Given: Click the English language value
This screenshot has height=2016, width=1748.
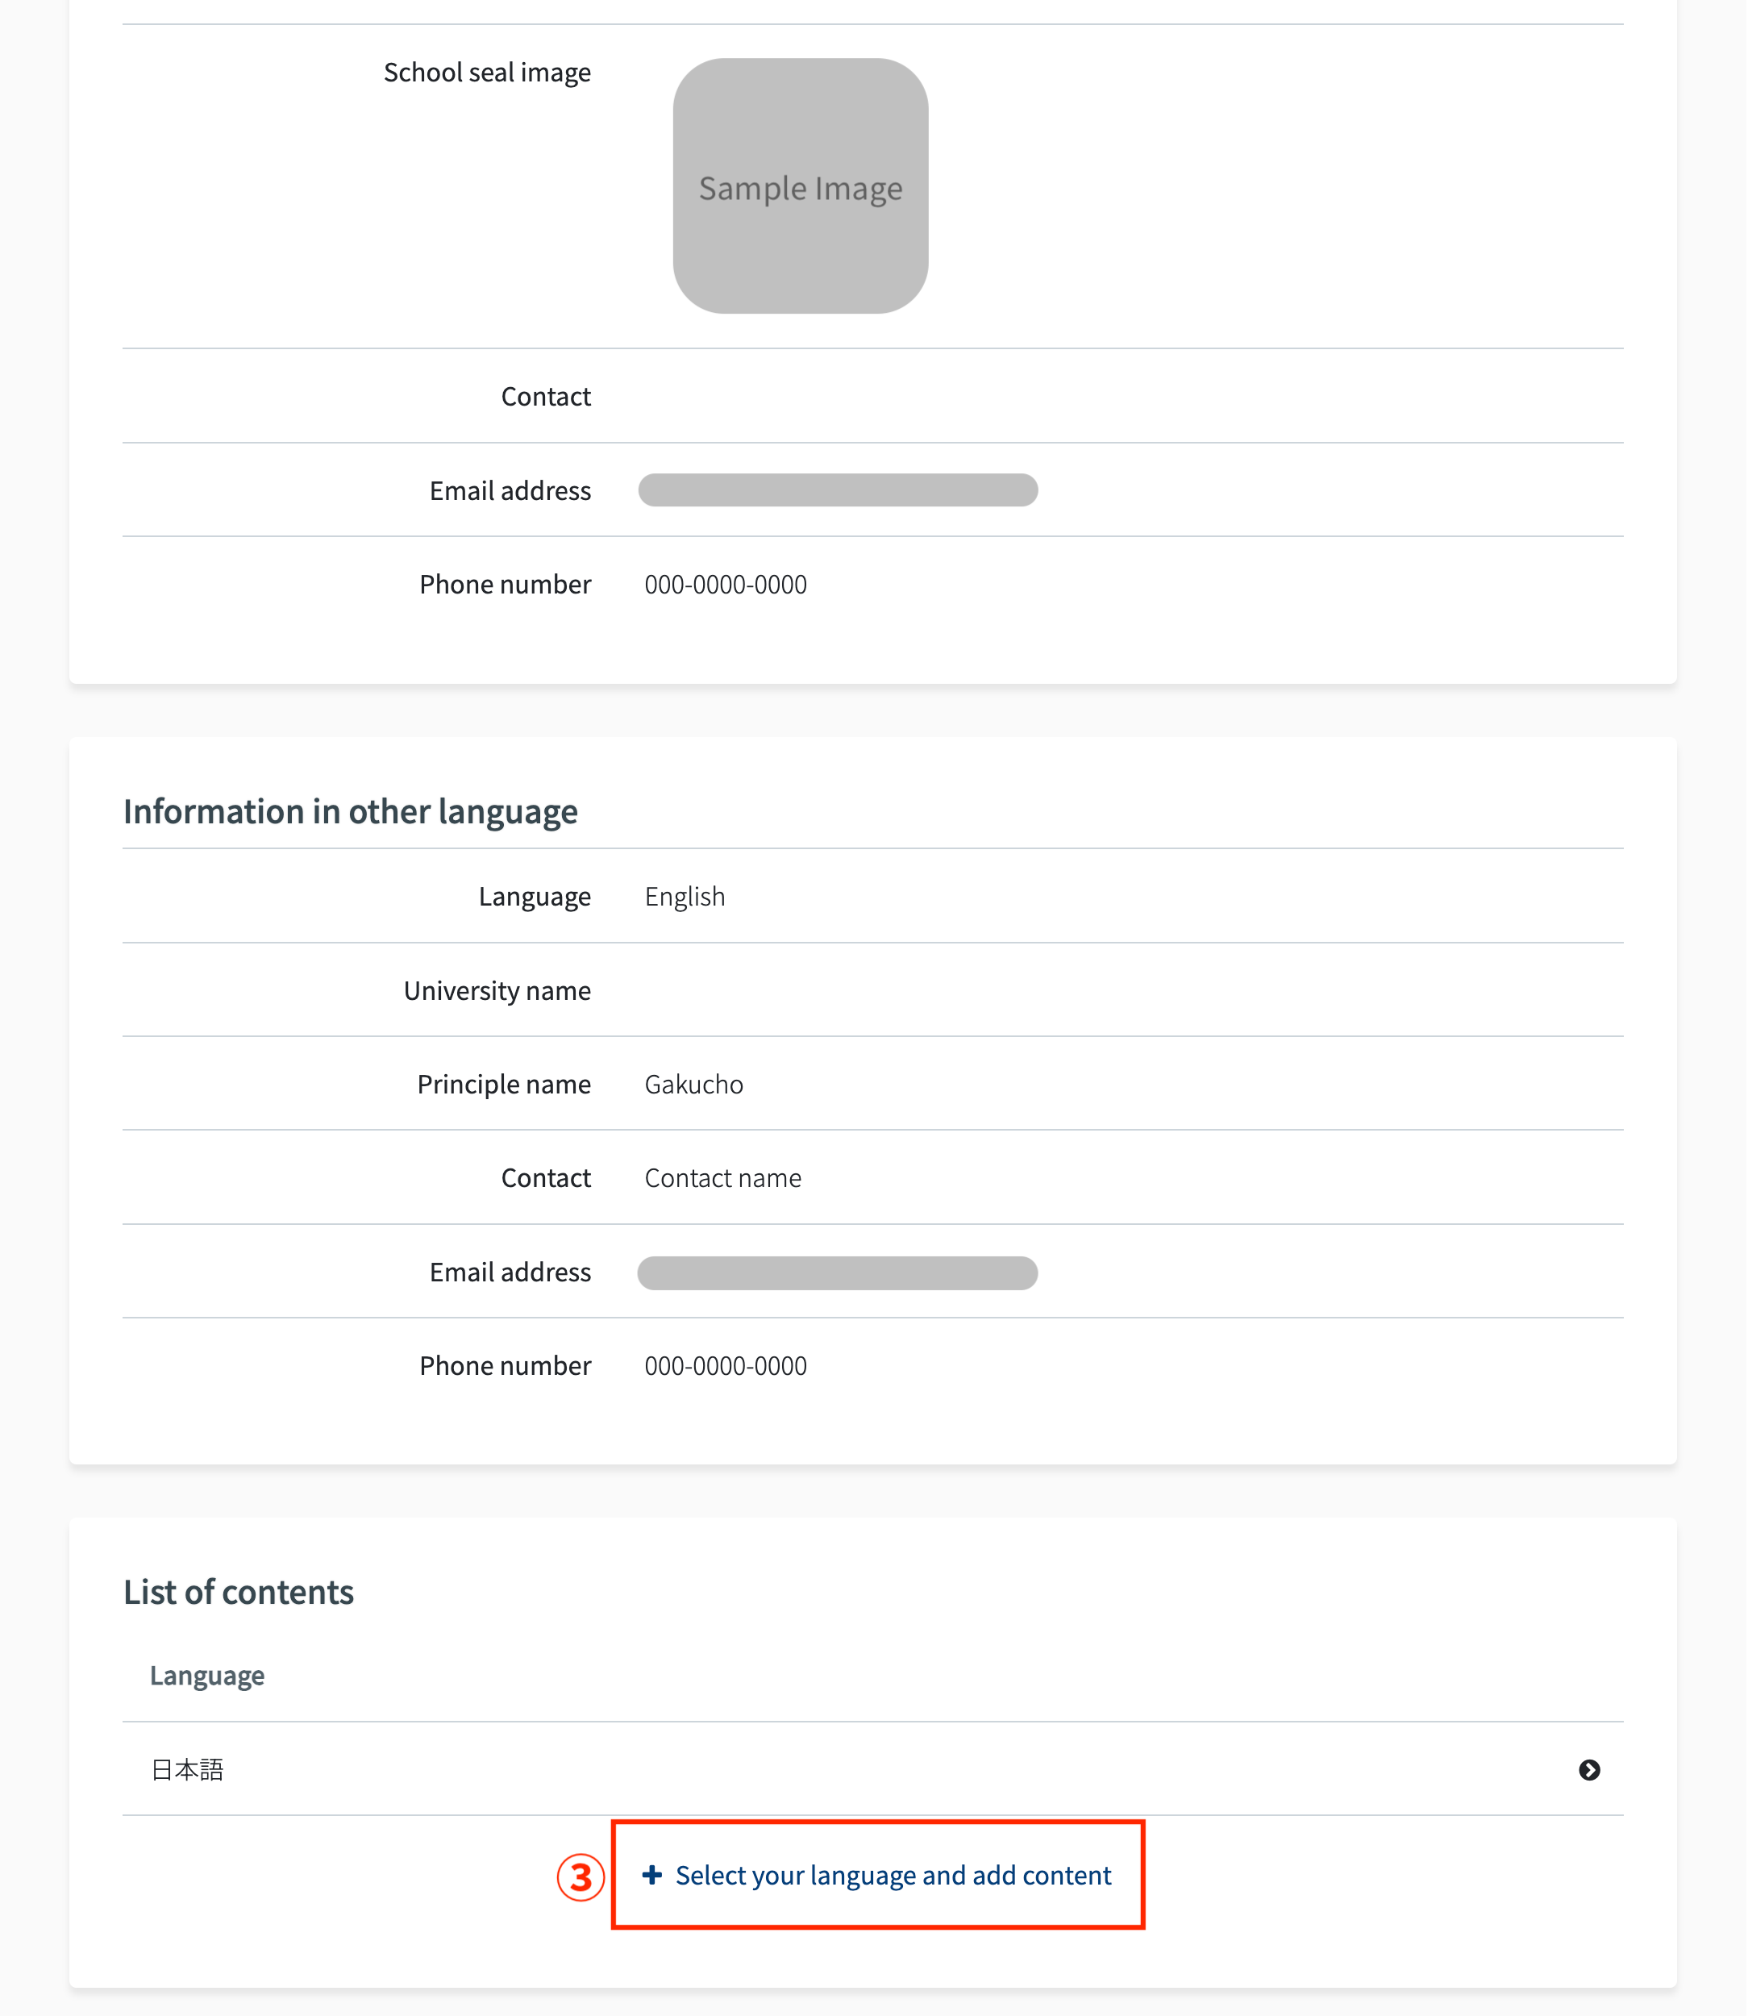Looking at the screenshot, I should pos(685,896).
